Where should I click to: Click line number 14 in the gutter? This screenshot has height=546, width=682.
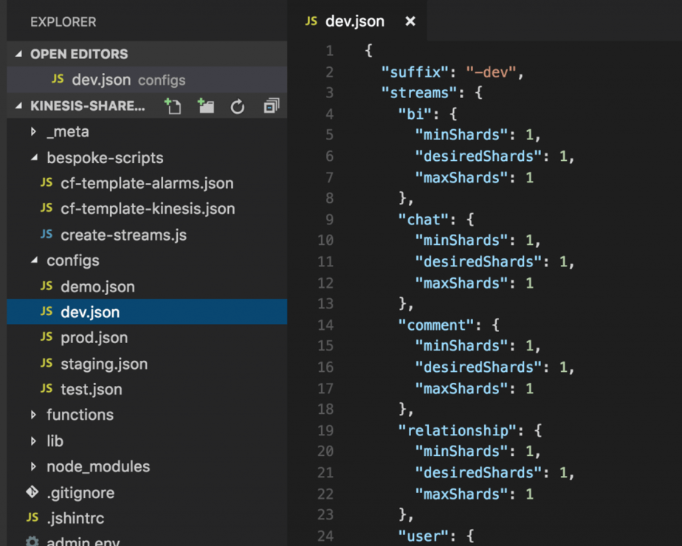(x=325, y=325)
